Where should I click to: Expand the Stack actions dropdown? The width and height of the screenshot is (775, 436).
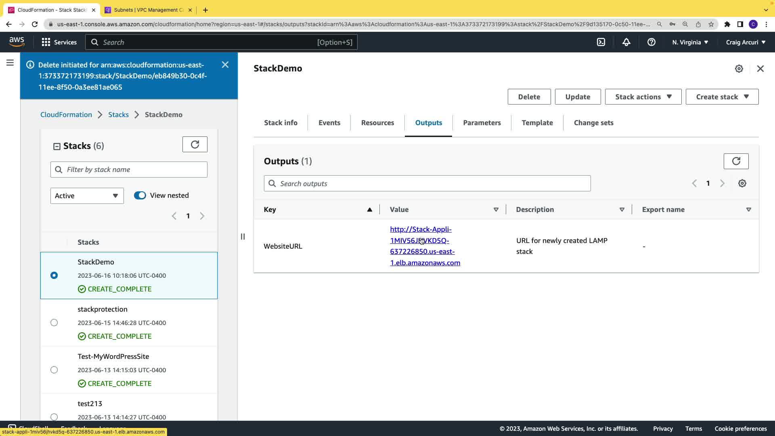coord(643,97)
